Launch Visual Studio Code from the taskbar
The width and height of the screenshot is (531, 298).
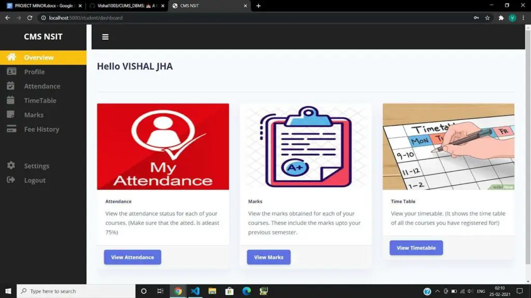coord(195,291)
